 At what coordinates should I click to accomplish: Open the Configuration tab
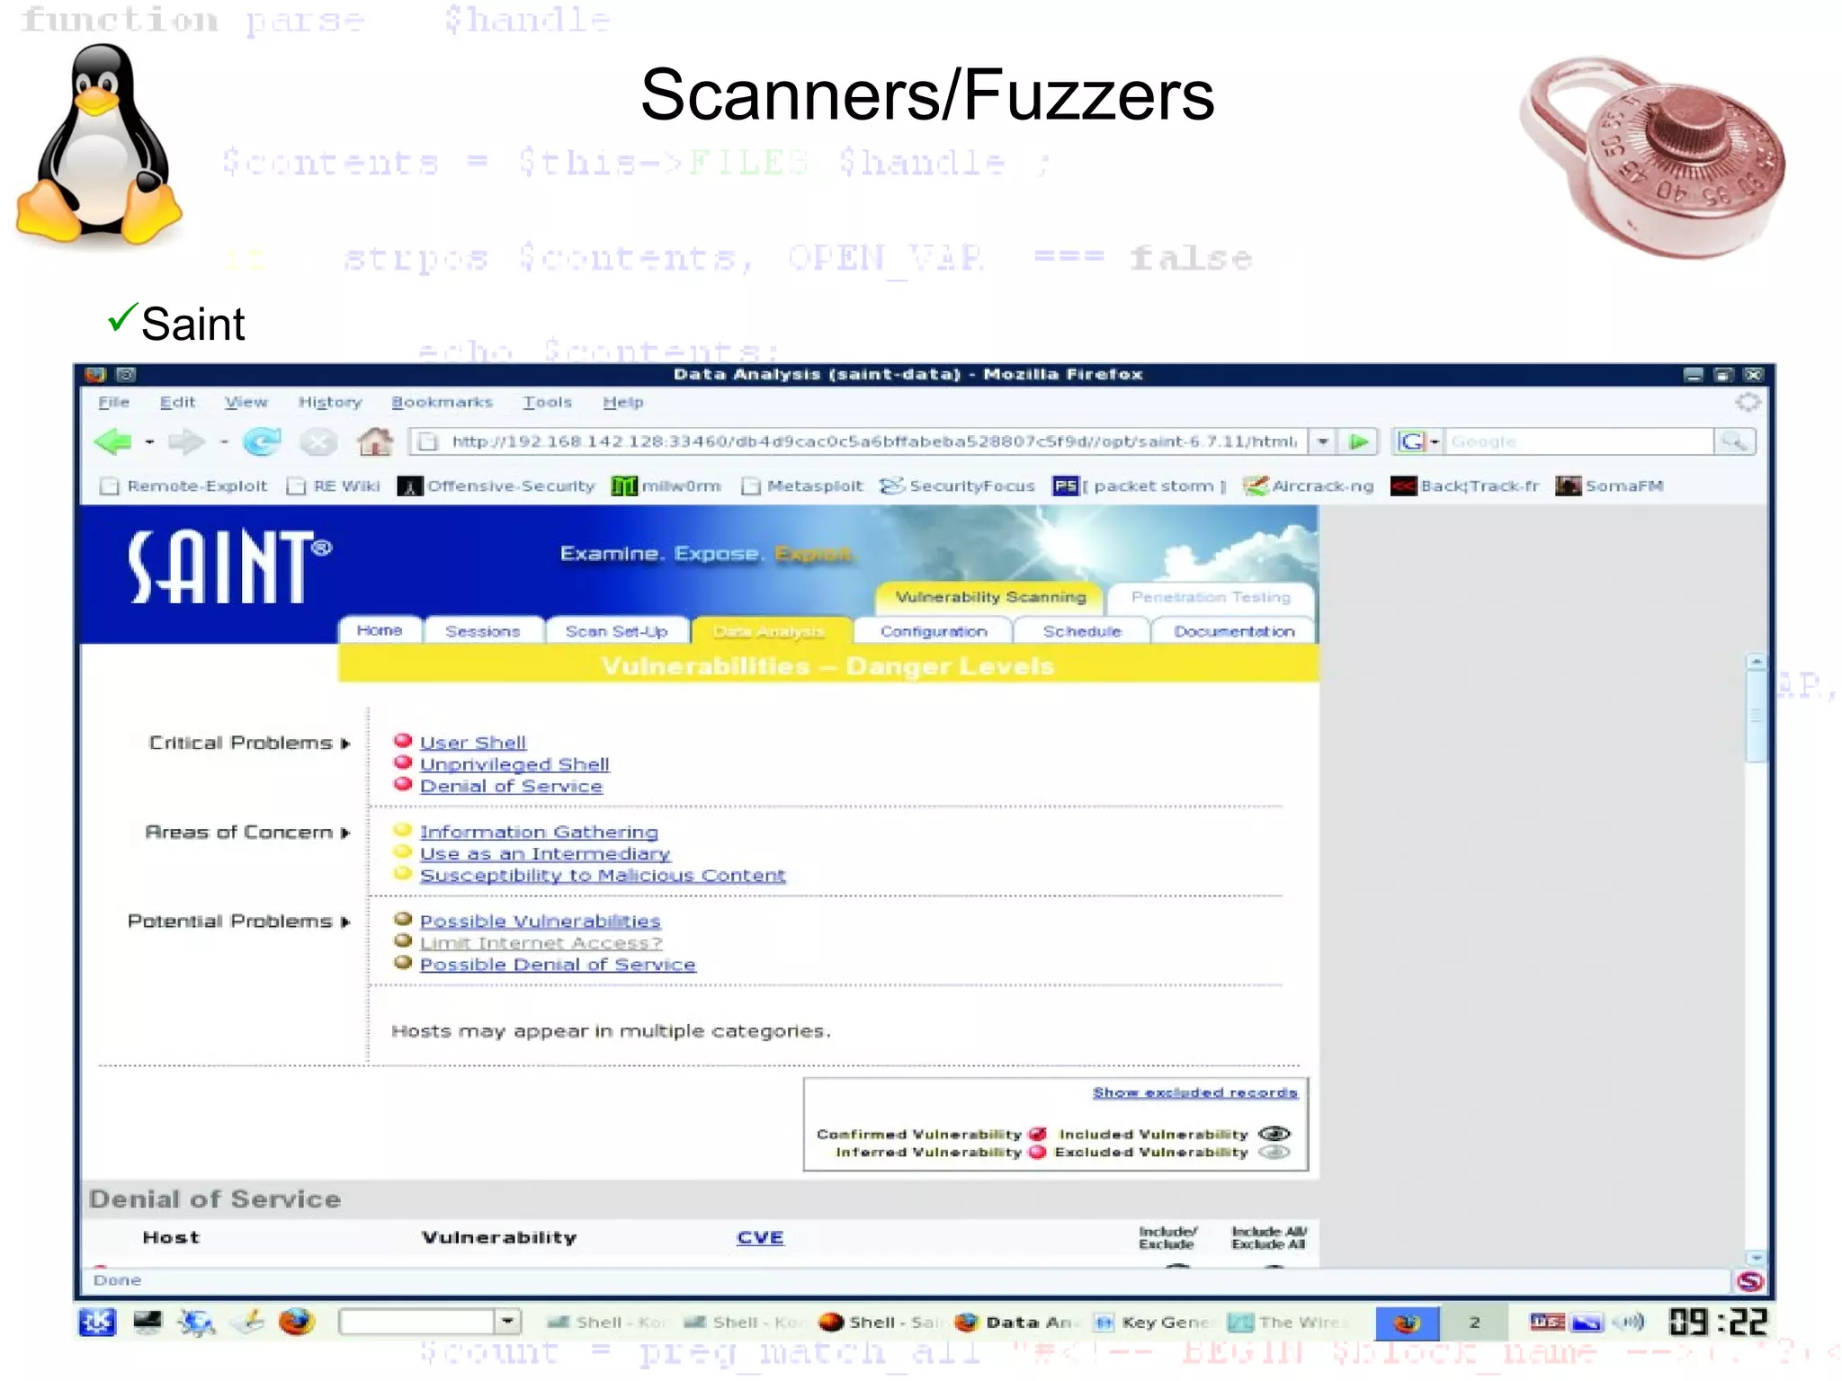coord(934,631)
